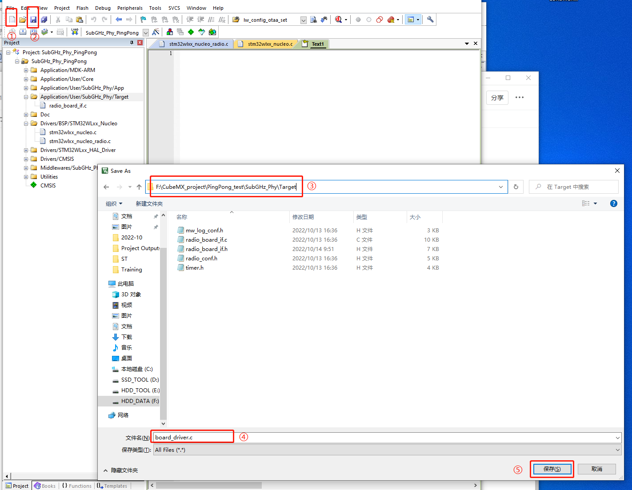Viewport: 632px width, 490px height.
Task: Open the address bar path dropdown
Action: (501, 187)
